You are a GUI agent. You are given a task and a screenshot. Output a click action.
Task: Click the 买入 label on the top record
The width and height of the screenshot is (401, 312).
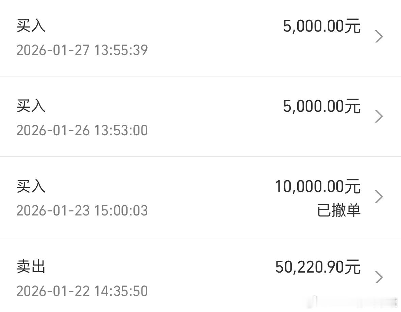pos(31,26)
